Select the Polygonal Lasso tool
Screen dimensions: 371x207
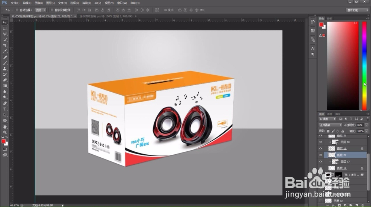click(x=5, y=34)
